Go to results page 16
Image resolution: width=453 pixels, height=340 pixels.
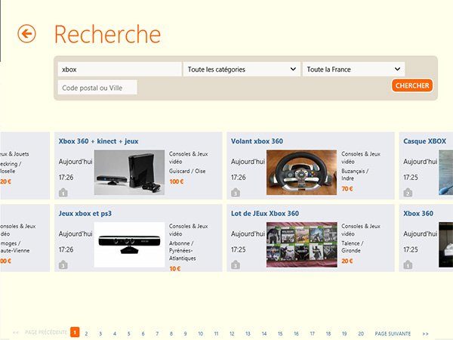pos(296,333)
